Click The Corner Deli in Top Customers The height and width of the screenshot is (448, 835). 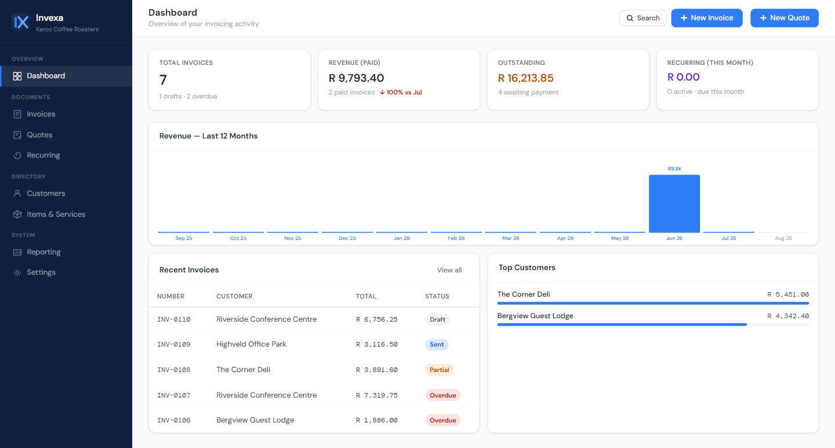pyautogui.click(x=524, y=294)
